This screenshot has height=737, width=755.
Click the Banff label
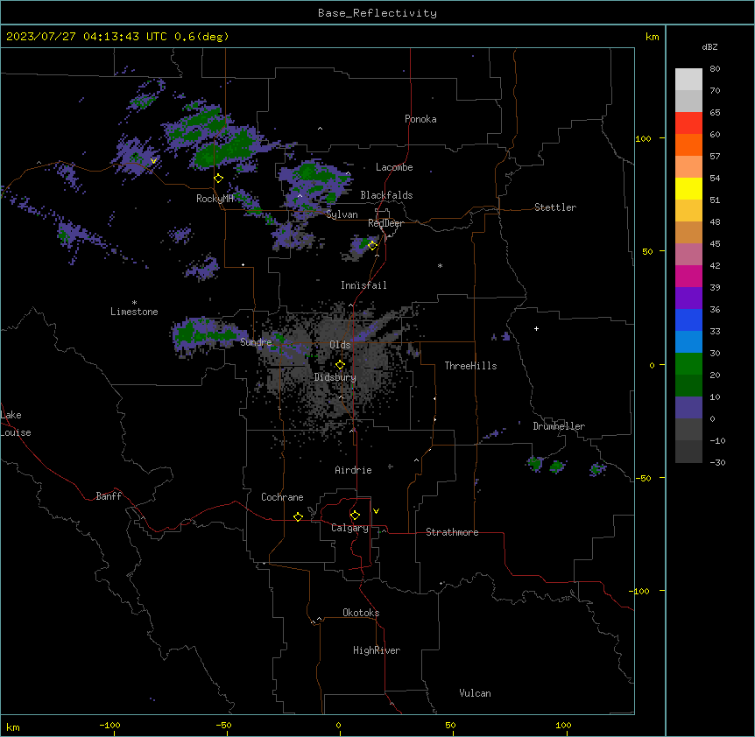tap(109, 496)
